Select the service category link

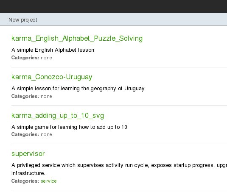[x=49, y=181]
